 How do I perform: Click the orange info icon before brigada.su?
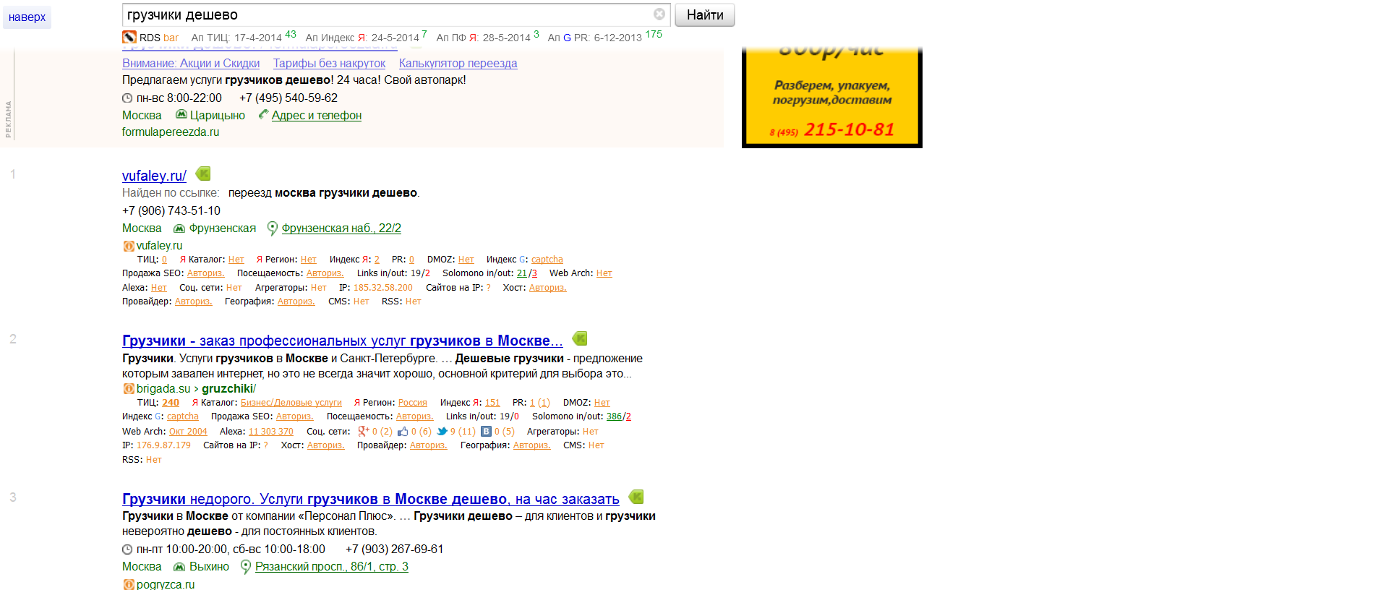pos(129,389)
